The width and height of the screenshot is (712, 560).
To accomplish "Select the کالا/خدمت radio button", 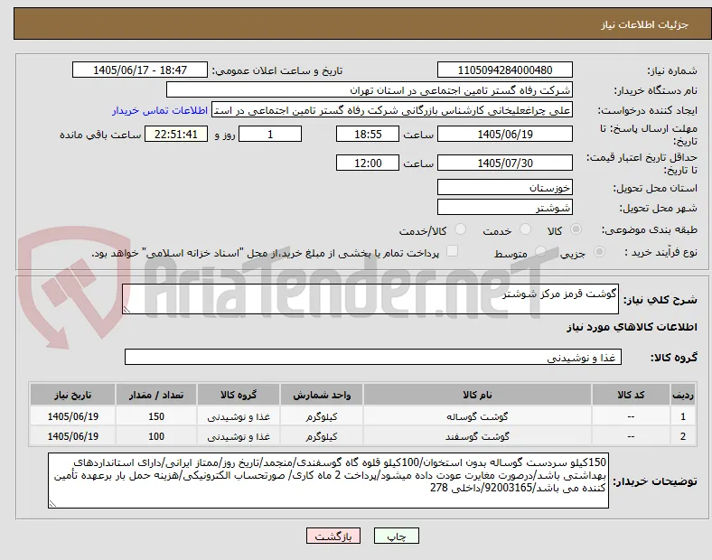I will point(461,229).
